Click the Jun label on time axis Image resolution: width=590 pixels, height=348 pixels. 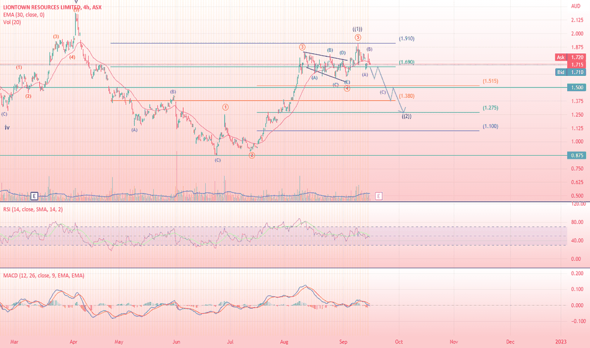point(176,342)
